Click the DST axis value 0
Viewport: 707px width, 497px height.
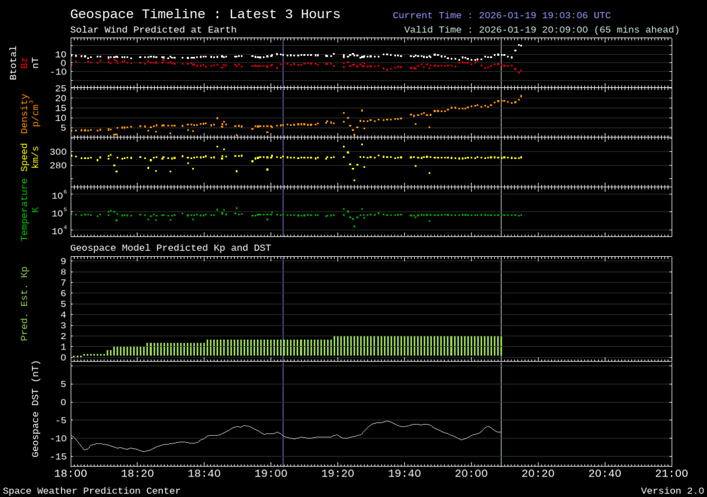coord(63,403)
